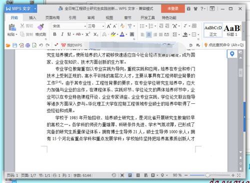The height and width of the screenshot is (183, 250).
Task: Expand the bullet list dropdown arrow
Action: pyautogui.click(x=146, y=26)
